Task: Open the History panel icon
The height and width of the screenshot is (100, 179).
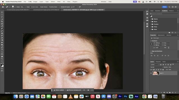Action: [147, 12]
